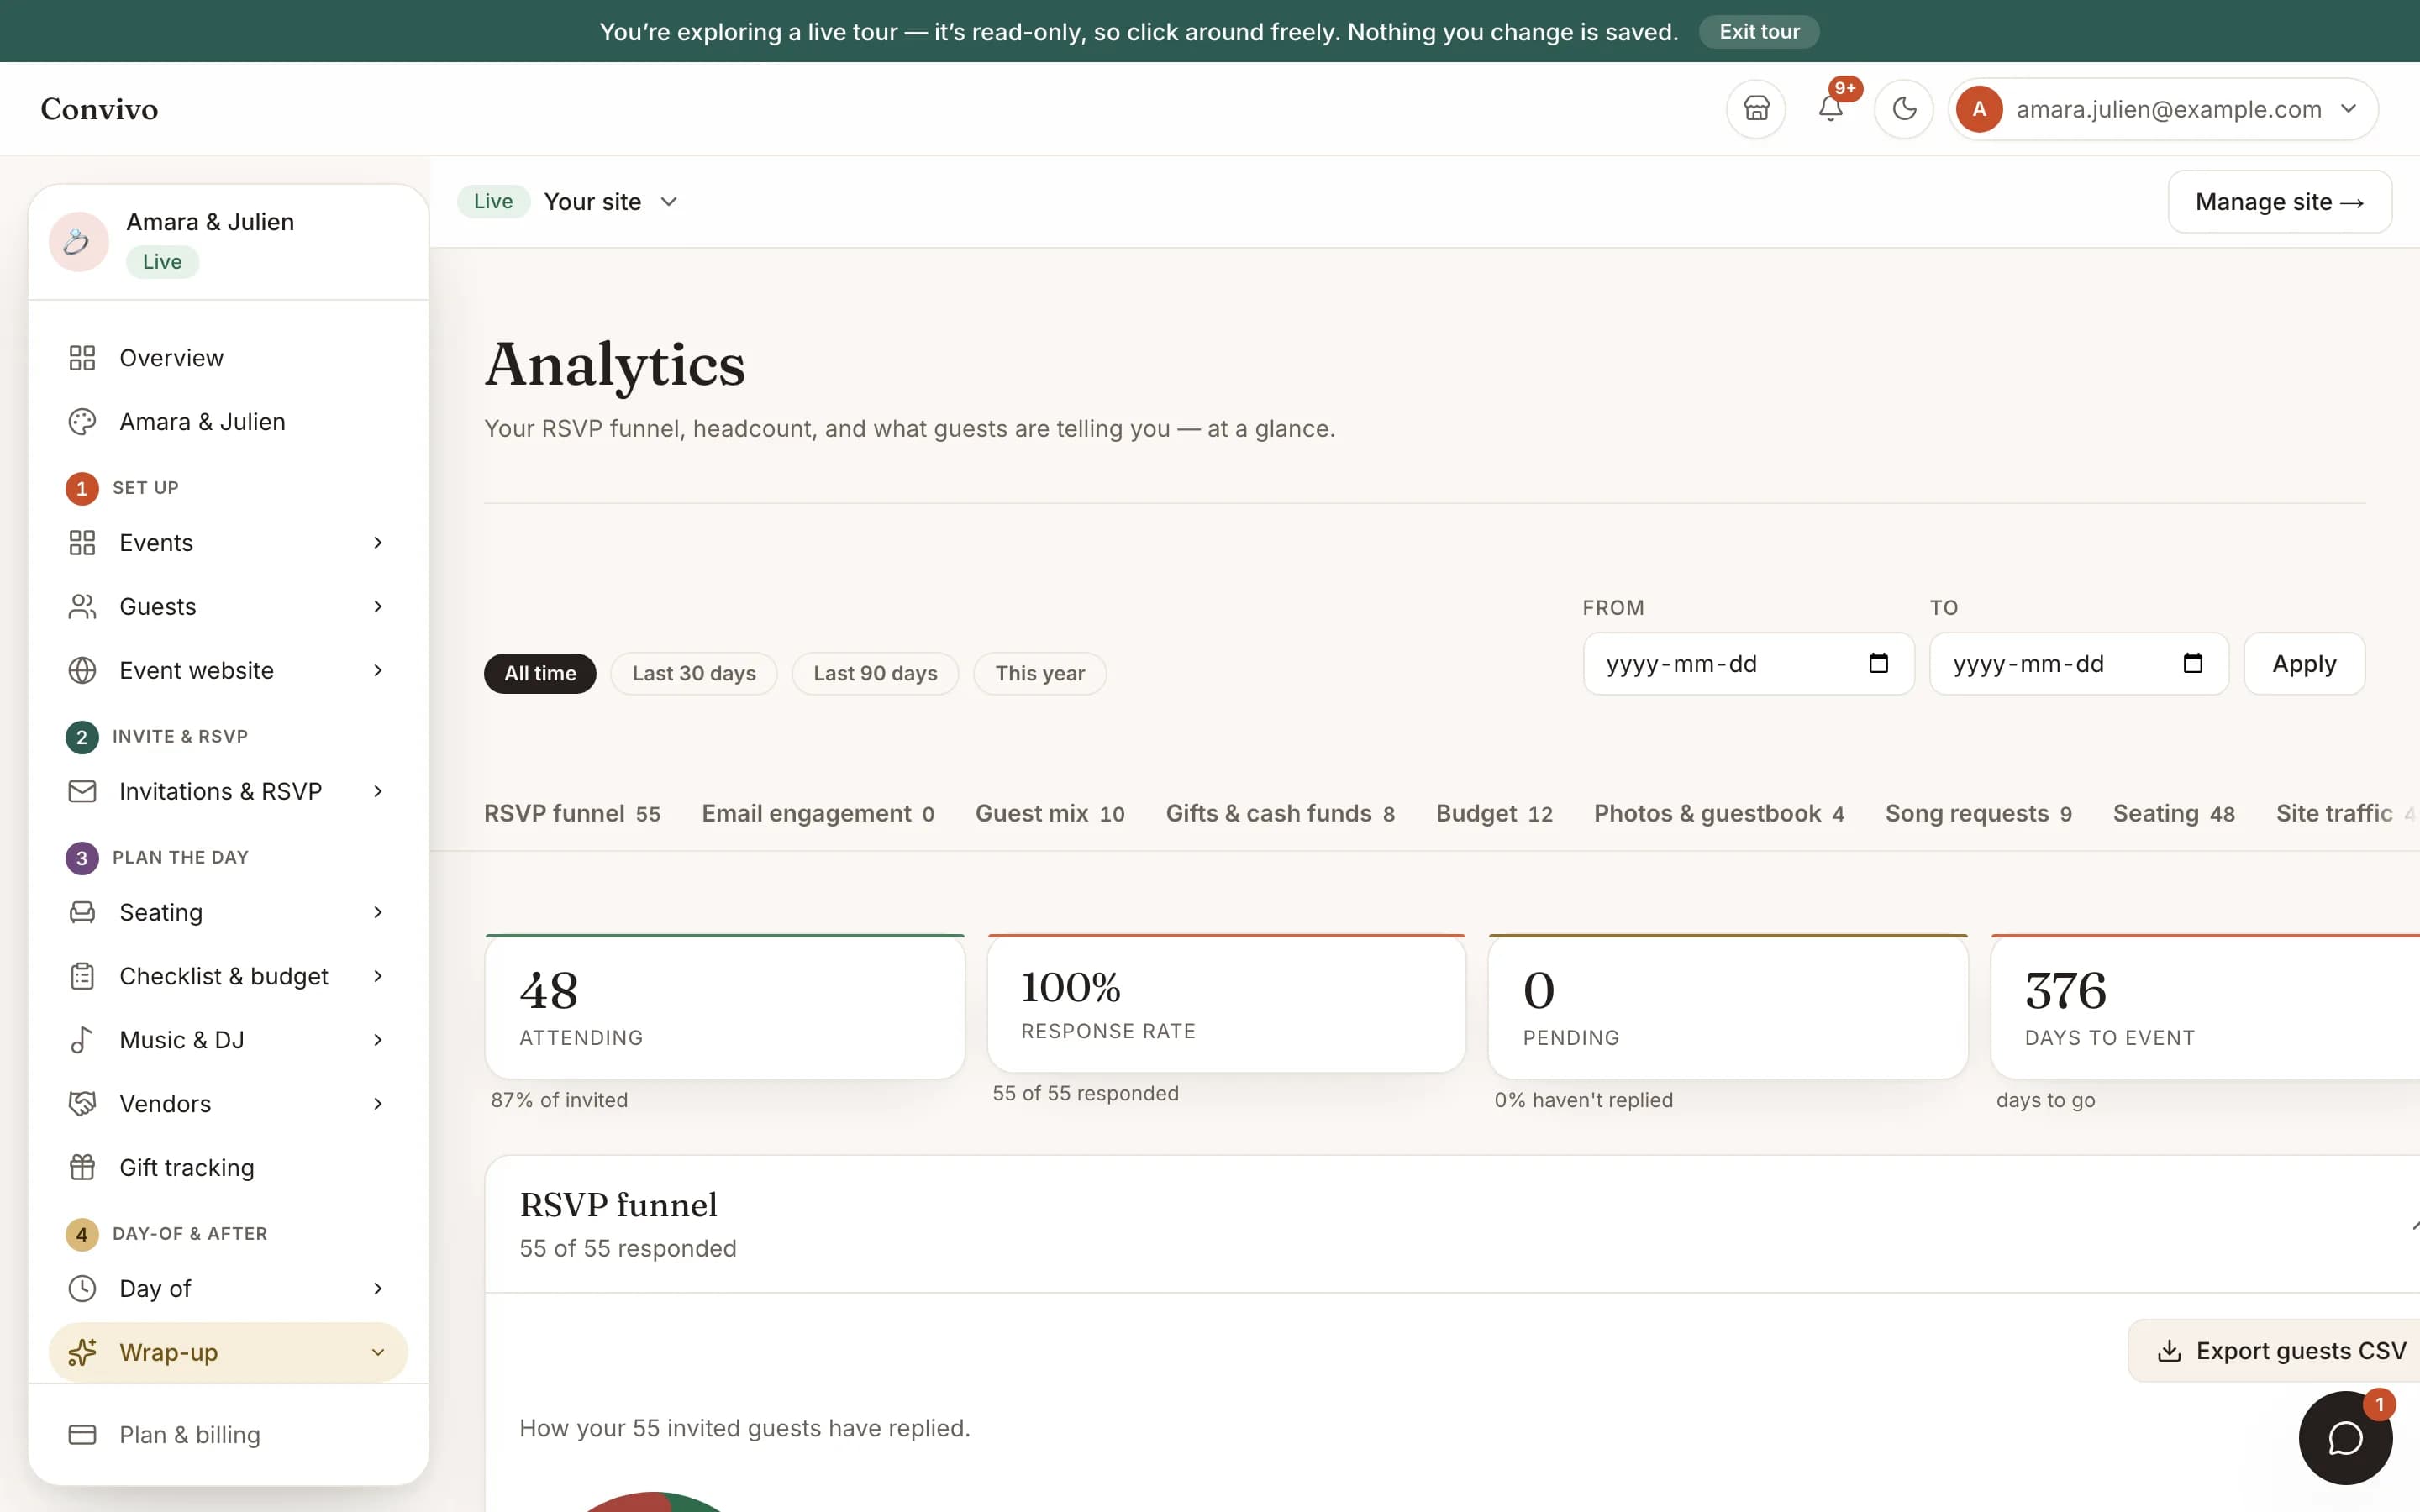Click the Apply date range button
This screenshot has height=1512, width=2420.
tap(2304, 663)
